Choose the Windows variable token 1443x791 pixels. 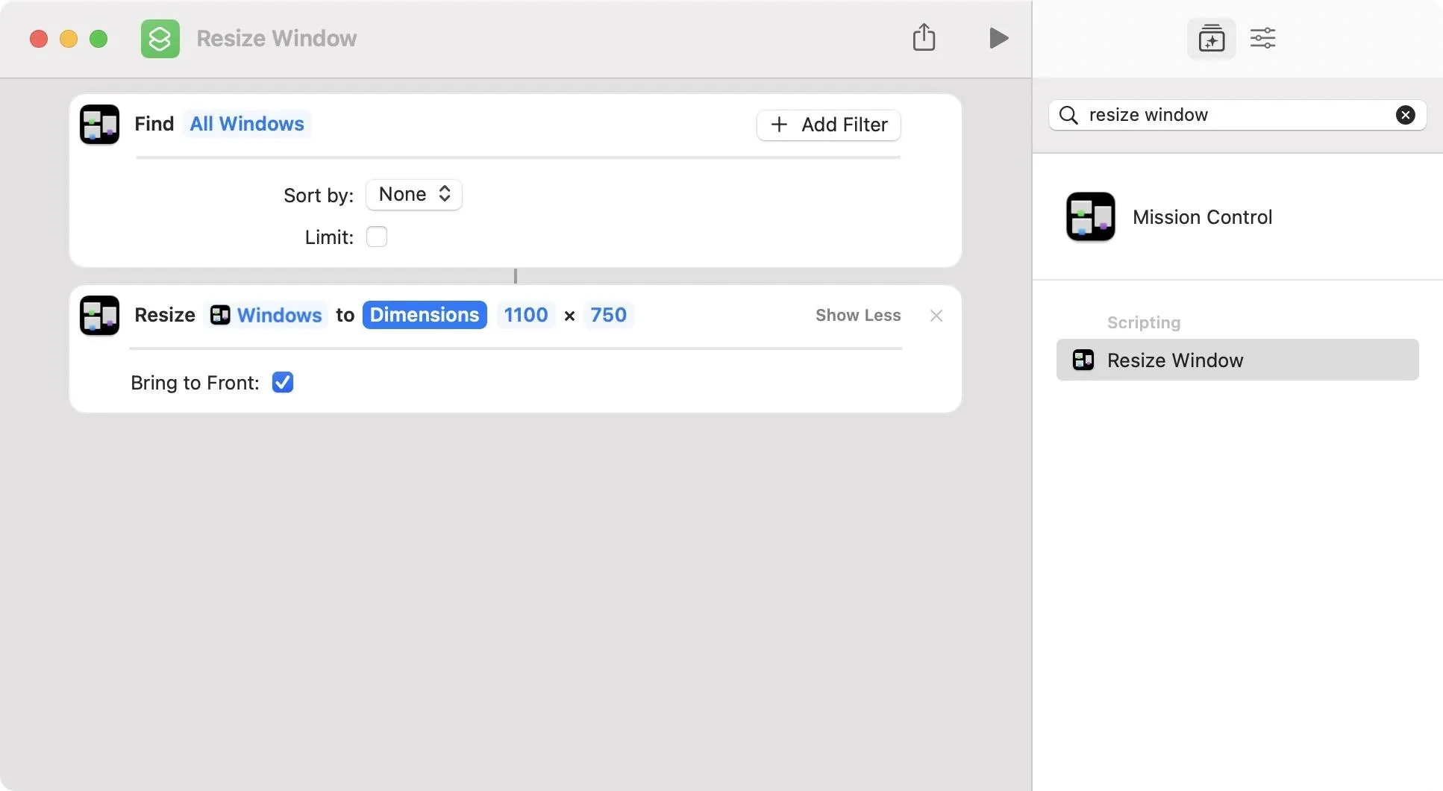click(x=266, y=315)
